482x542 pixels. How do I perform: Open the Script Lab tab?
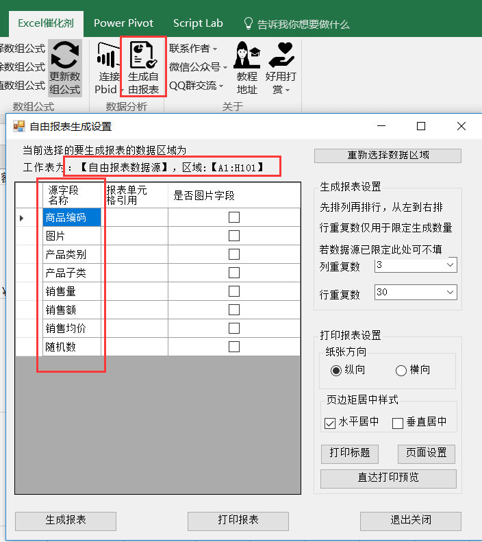198,23
